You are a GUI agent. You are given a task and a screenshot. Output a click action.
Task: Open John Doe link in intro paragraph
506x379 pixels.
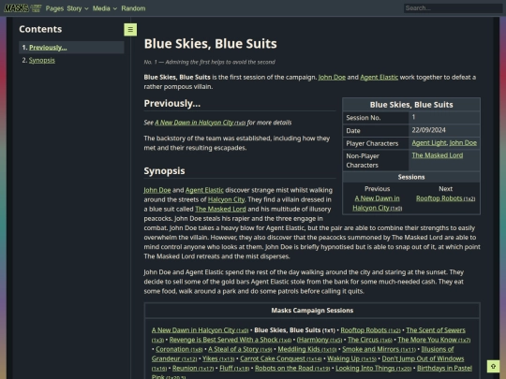pyautogui.click(x=332, y=78)
